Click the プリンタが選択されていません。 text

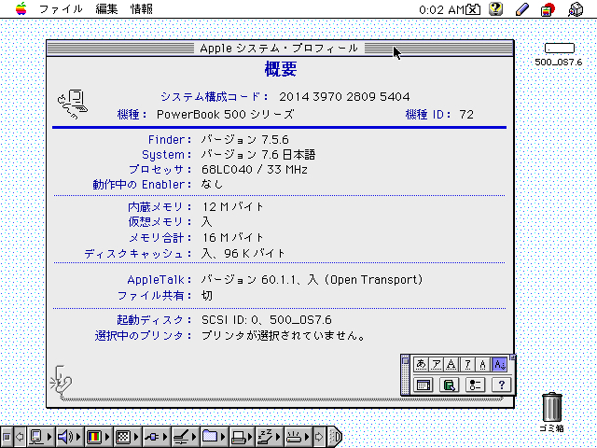point(284,336)
